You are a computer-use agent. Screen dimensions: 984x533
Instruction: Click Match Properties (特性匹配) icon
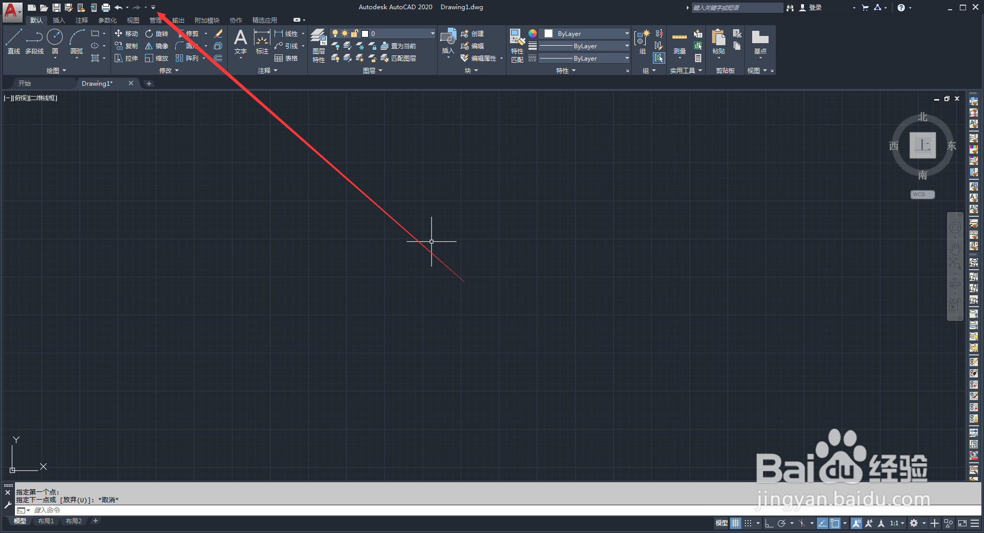point(517,46)
